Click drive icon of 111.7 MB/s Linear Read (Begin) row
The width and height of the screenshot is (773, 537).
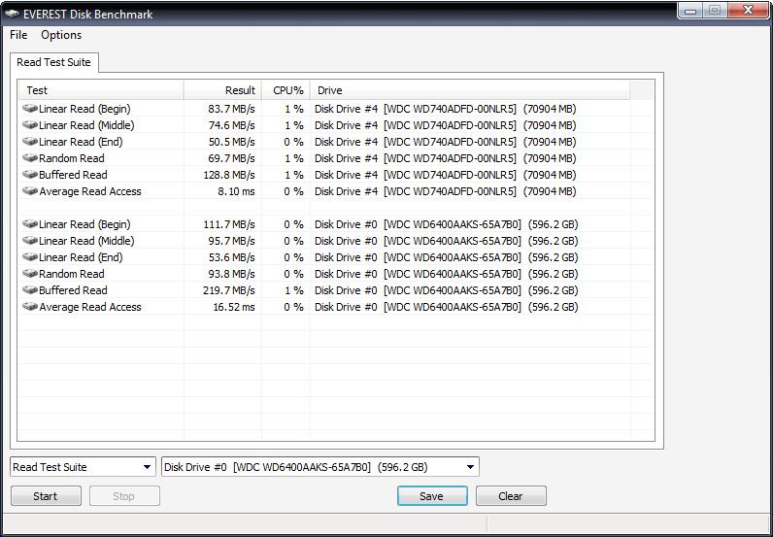point(30,224)
